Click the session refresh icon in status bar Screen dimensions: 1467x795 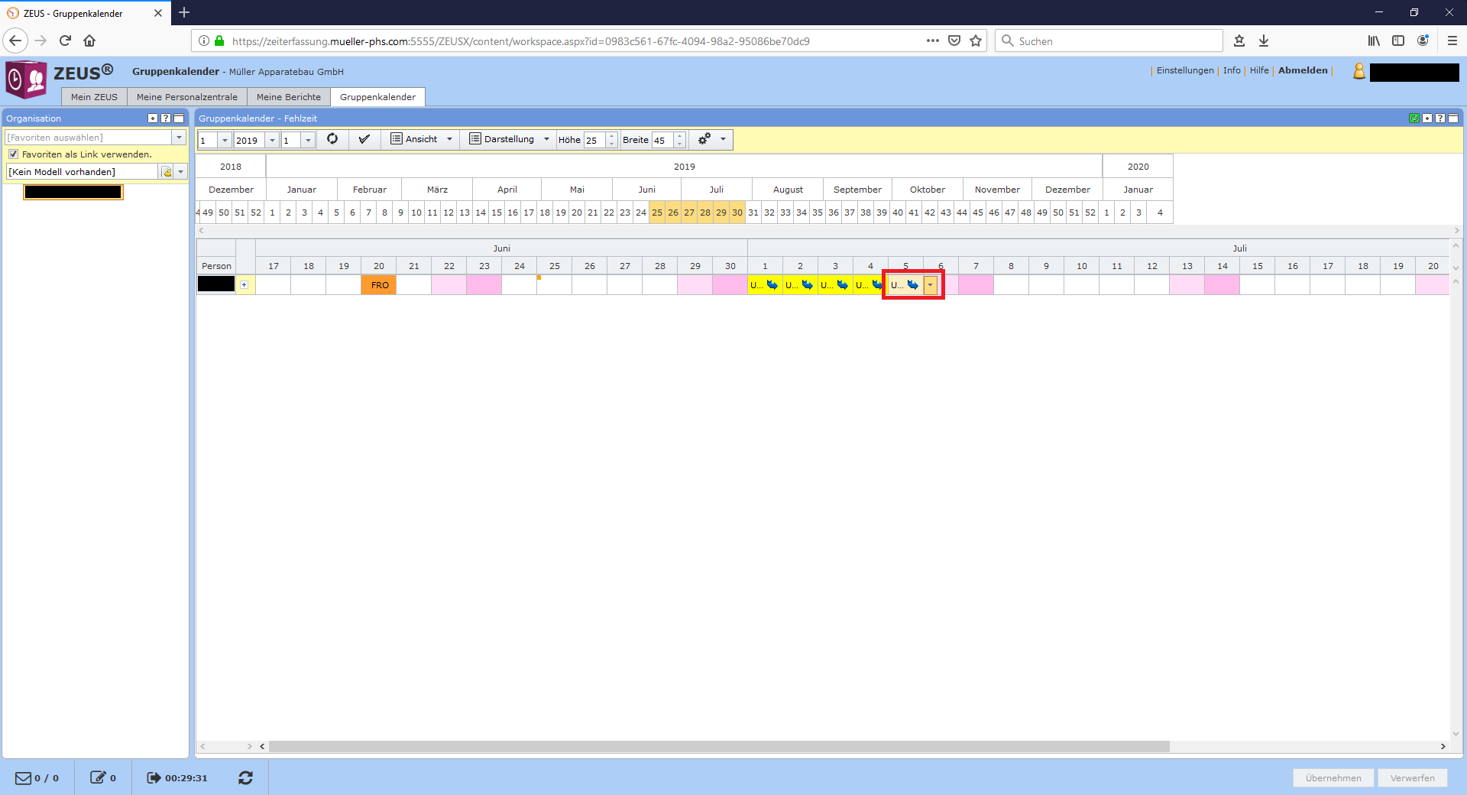pos(245,777)
